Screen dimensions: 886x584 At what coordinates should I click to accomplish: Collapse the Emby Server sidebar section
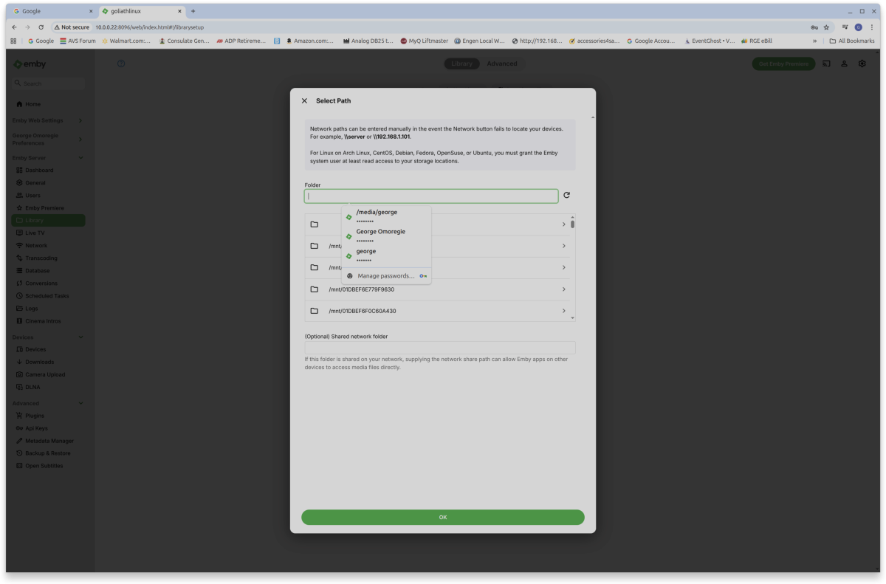click(x=81, y=157)
